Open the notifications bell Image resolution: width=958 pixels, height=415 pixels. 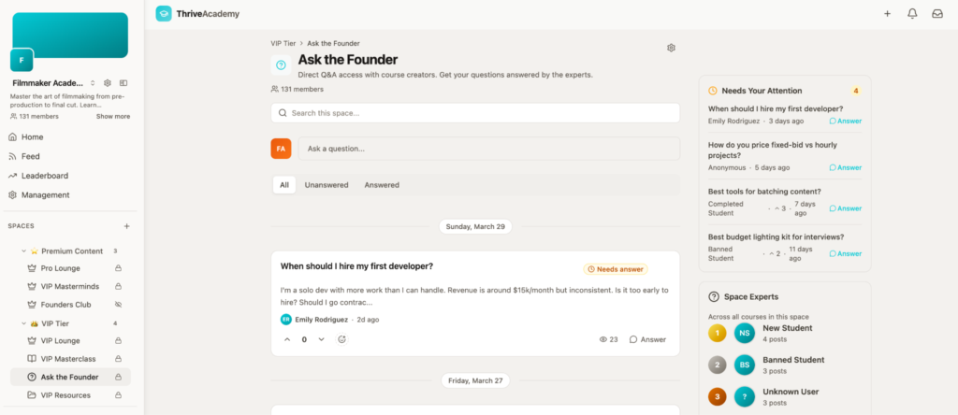[912, 14]
